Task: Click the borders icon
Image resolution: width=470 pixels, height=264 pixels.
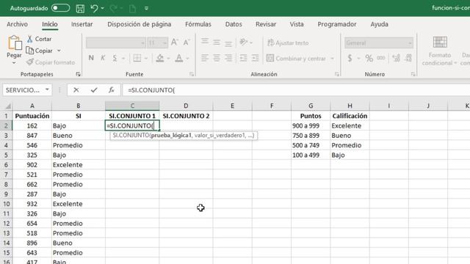Action: click(x=137, y=58)
